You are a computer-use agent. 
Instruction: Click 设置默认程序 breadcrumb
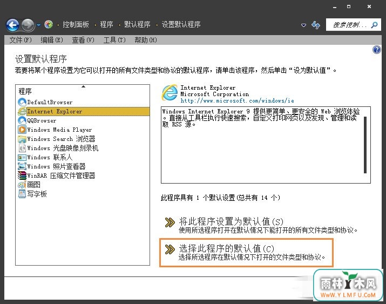coord(181,24)
